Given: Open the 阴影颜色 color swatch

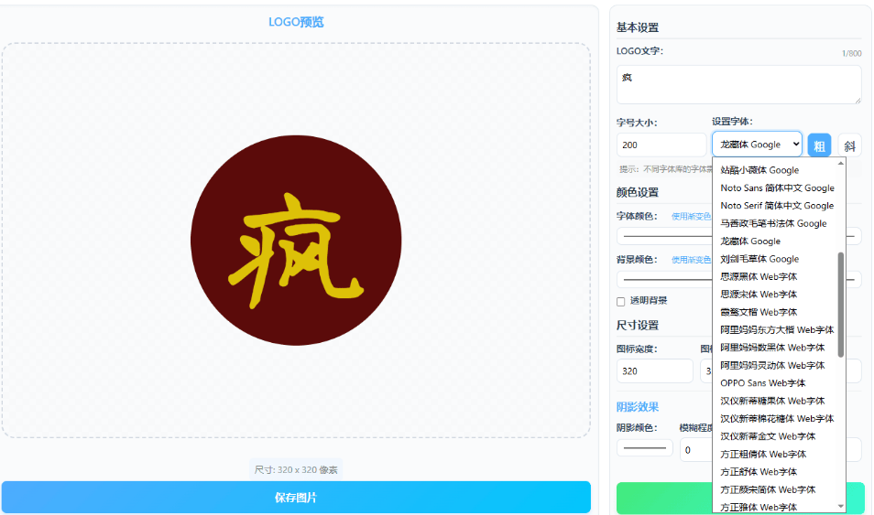Looking at the screenshot, I should pos(644,448).
